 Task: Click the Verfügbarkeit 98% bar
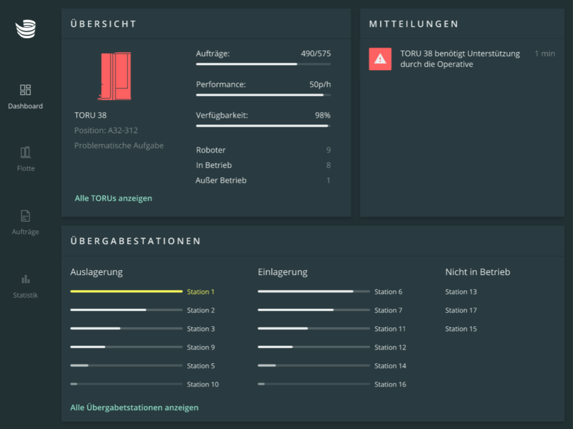point(263,126)
